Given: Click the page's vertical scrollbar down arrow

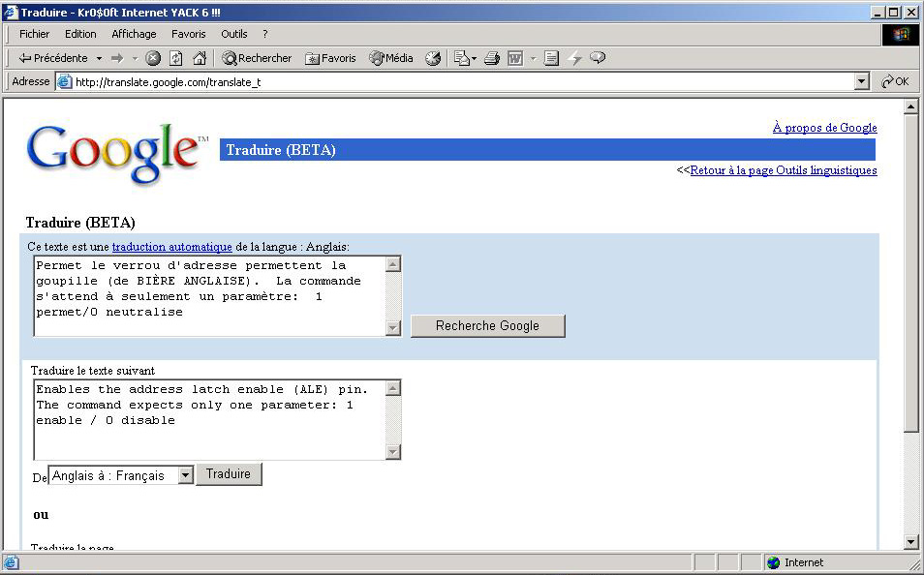Looking at the screenshot, I should 910,542.
